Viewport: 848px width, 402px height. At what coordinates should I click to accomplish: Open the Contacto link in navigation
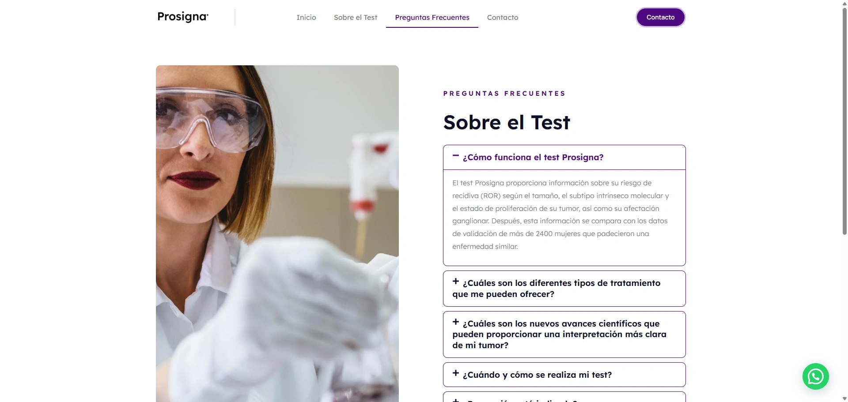[x=503, y=18]
